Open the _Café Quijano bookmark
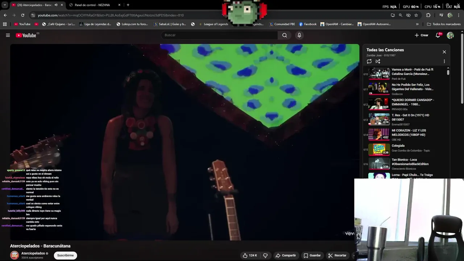 pyautogui.click(x=59, y=24)
